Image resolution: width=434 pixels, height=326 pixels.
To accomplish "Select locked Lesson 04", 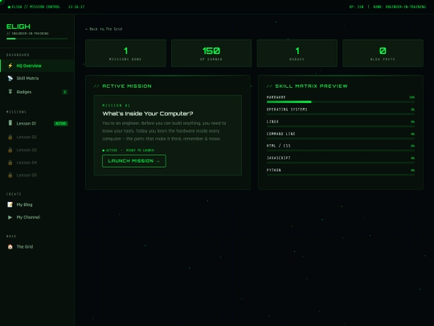I will 37,163.
